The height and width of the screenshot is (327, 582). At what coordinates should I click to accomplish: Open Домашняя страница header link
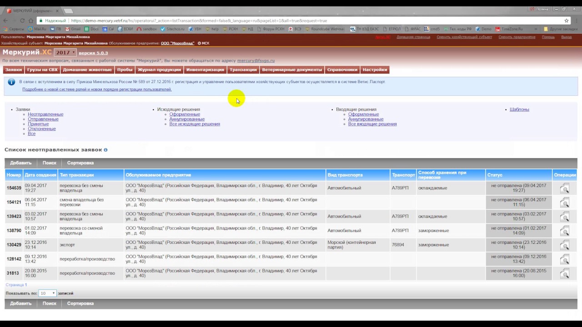[x=413, y=37]
